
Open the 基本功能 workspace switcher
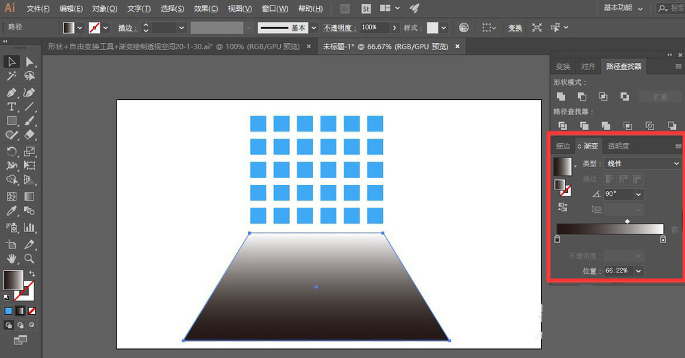tap(623, 8)
